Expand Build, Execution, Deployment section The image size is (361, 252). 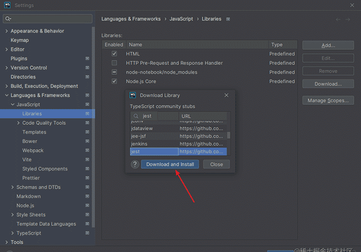[x=7, y=86]
